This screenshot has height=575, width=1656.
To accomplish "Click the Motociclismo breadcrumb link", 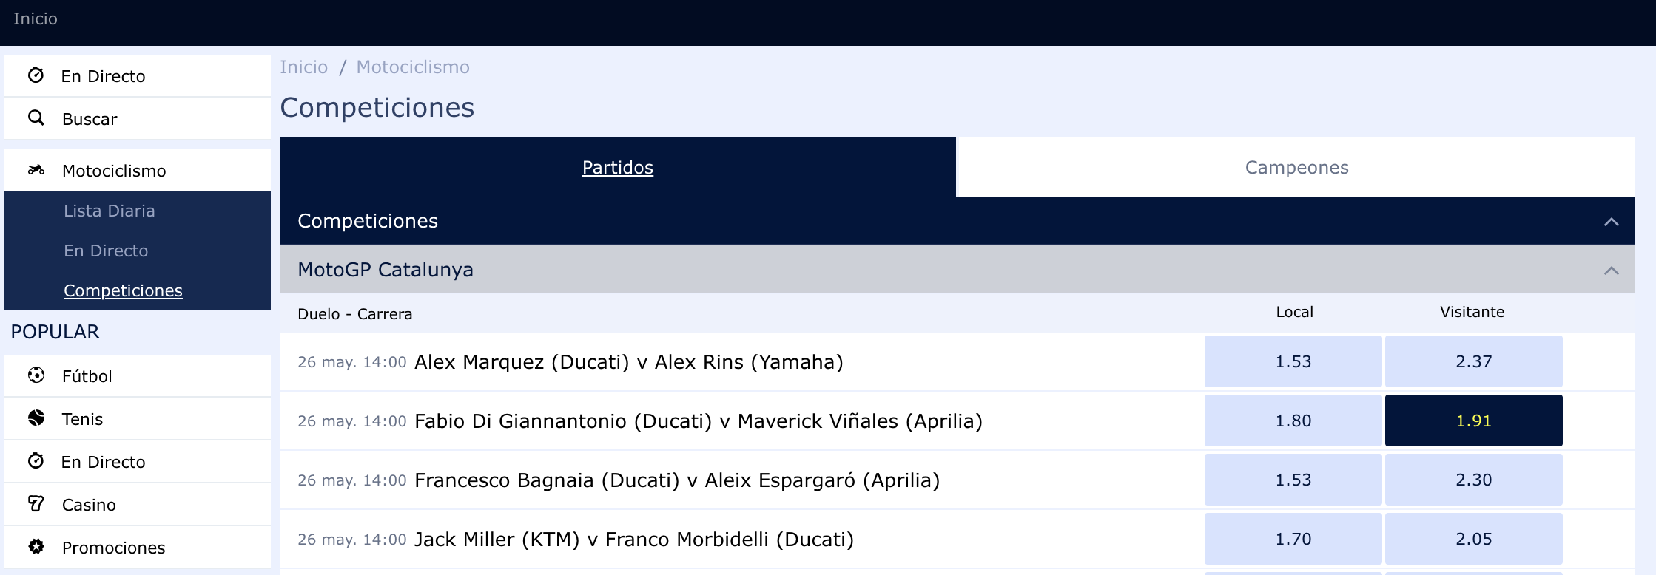I will click(x=413, y=67).
